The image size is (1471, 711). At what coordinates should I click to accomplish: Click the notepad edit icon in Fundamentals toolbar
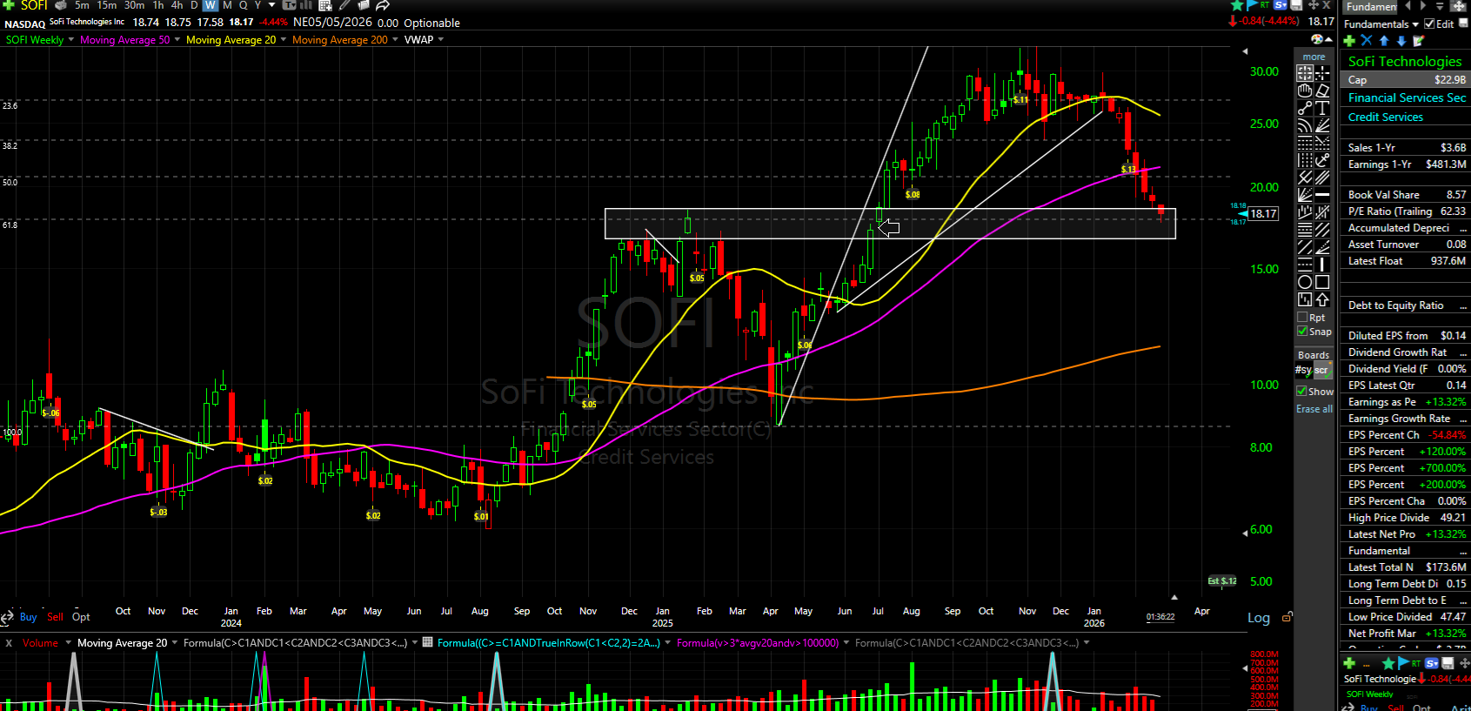pos(1418,40)
